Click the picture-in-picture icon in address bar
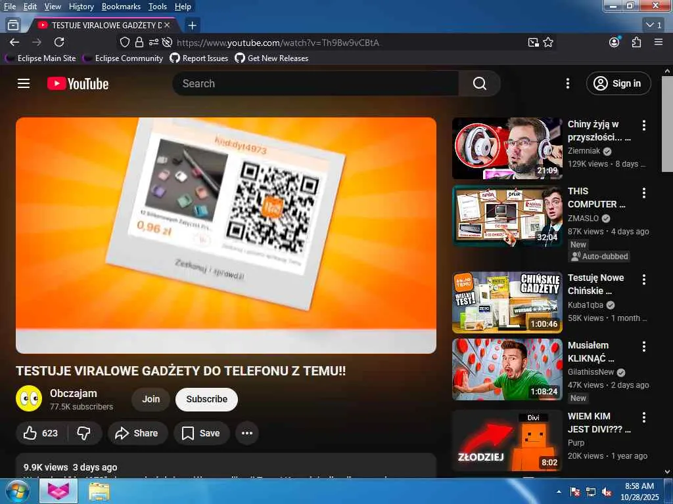 point(533,42)
